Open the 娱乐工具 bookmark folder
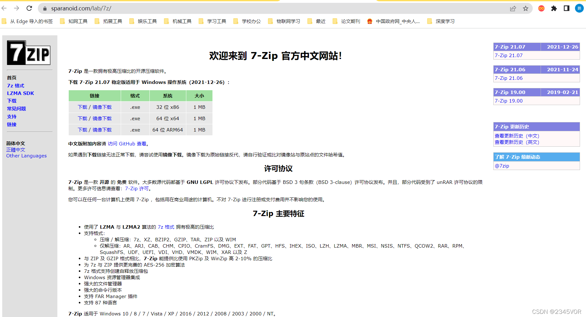Image resolution: width=586 pixels, height=317 pixels. coord(143,21)
